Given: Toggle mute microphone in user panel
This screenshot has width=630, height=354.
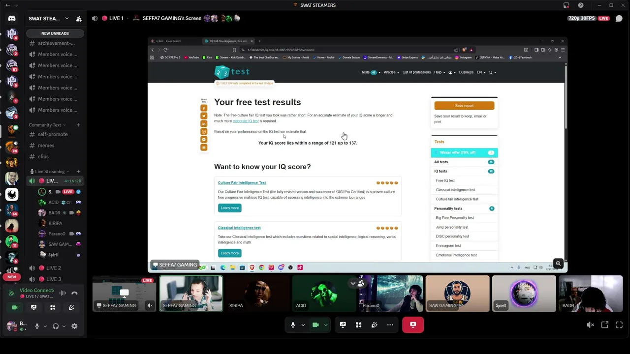Looking at the screenshot, I should point(37,326).
